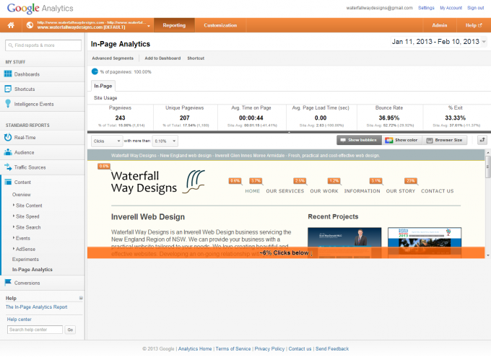491x357 pixels.
Task: Focus the Search help center field
Action: tap(35, 330)
